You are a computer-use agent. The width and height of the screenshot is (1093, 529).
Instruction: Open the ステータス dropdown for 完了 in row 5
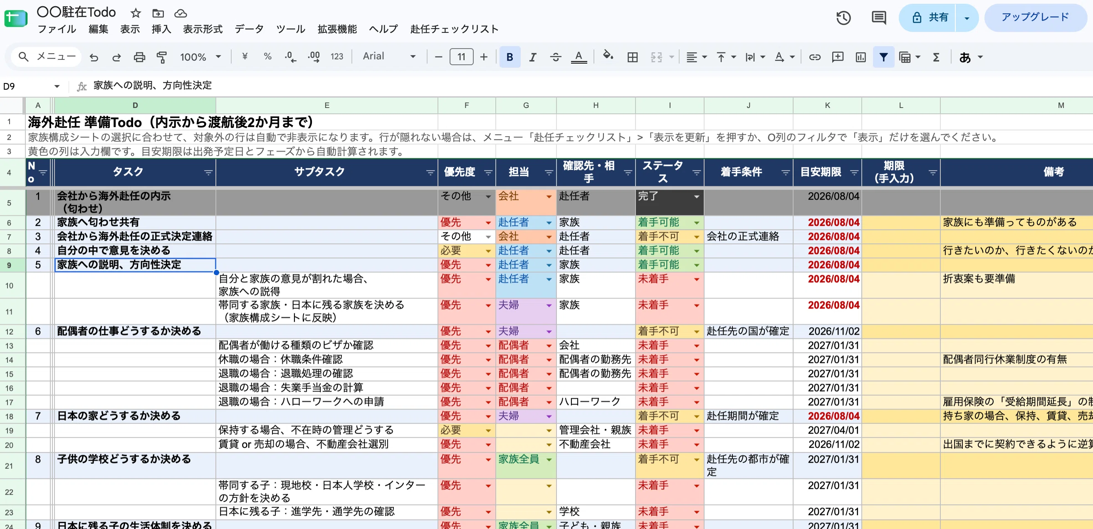(x=696, y=196)
